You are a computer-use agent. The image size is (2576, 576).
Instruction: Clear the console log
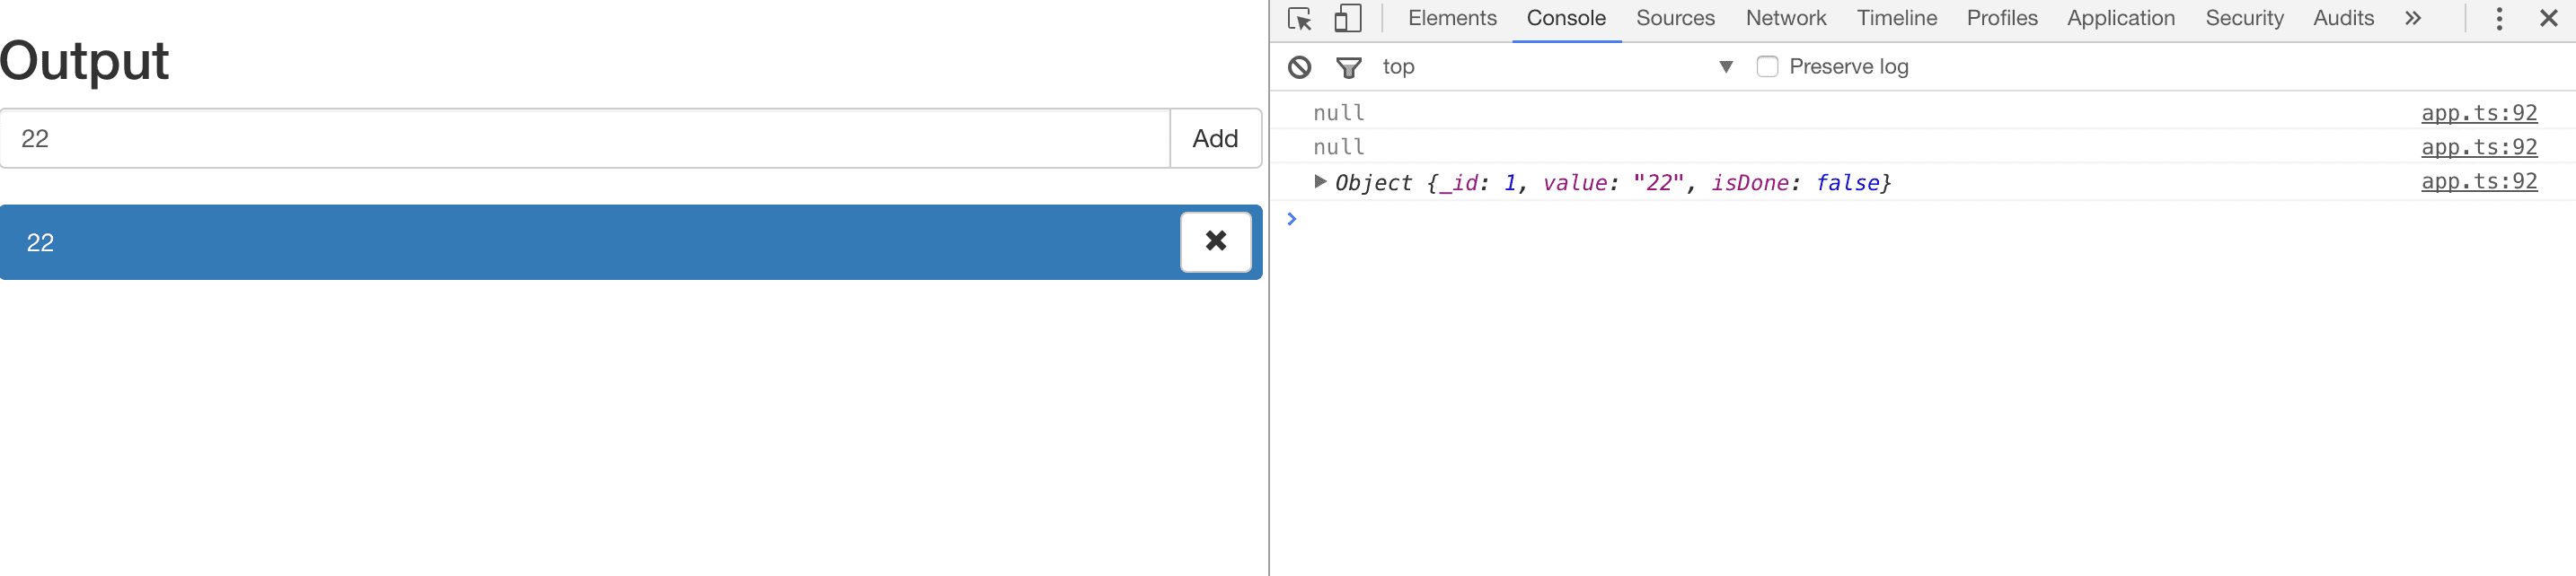pos(1299,67)
